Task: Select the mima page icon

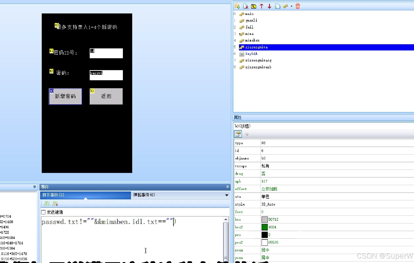Action: click(x=242, y=34)
